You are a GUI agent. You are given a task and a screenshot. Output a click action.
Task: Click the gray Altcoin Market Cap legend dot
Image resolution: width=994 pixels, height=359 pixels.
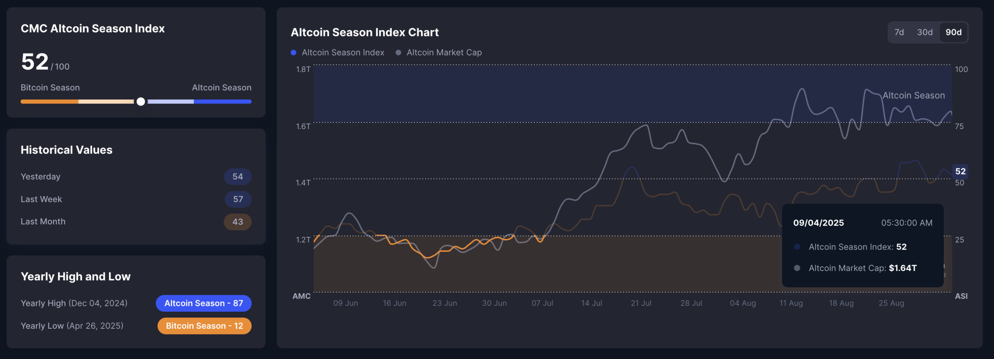(398, 52)
